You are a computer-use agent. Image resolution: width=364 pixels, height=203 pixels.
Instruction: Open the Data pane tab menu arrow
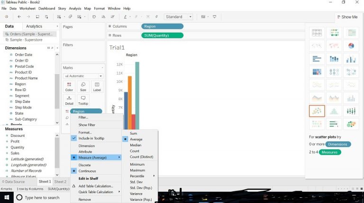click(57, 26)
